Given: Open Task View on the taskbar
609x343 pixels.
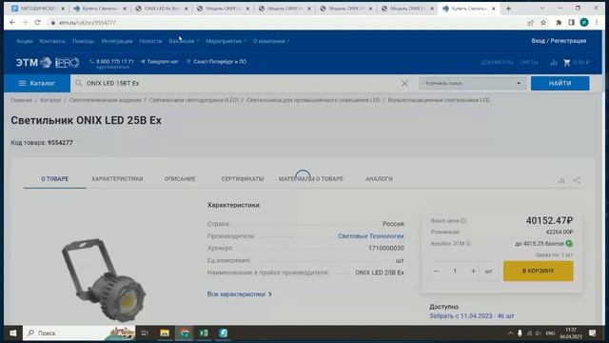Looking at the screenshot, I should [x=145, y=333].
